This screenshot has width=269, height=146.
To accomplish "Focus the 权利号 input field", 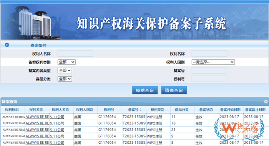I will (x=209, y=79).
